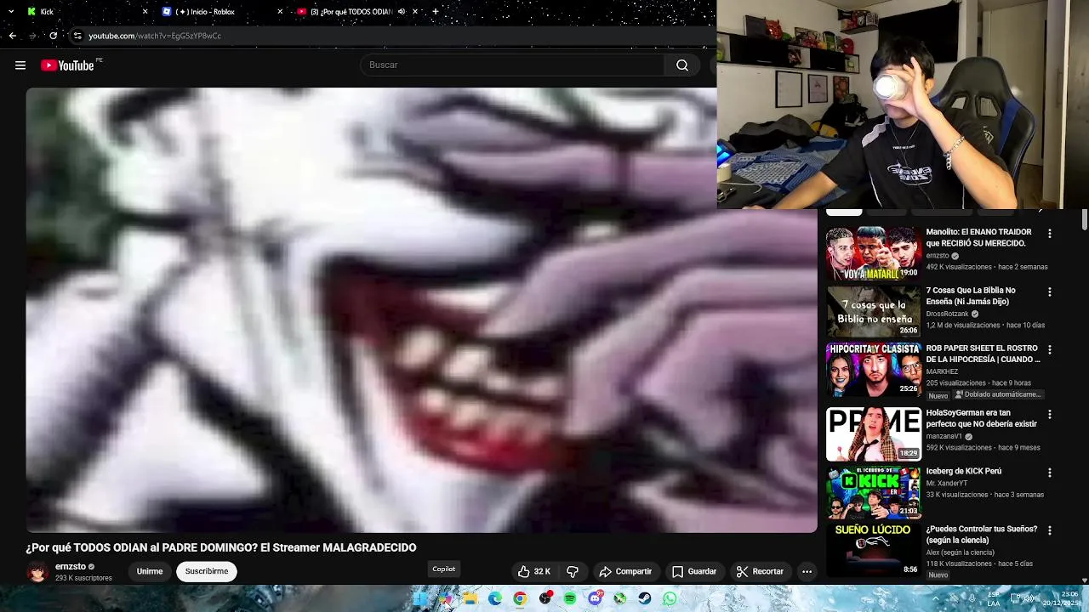The height and width of the screenshot is (612, 1089).
Task: Go to the YouTube home logo
Action: 67,65
